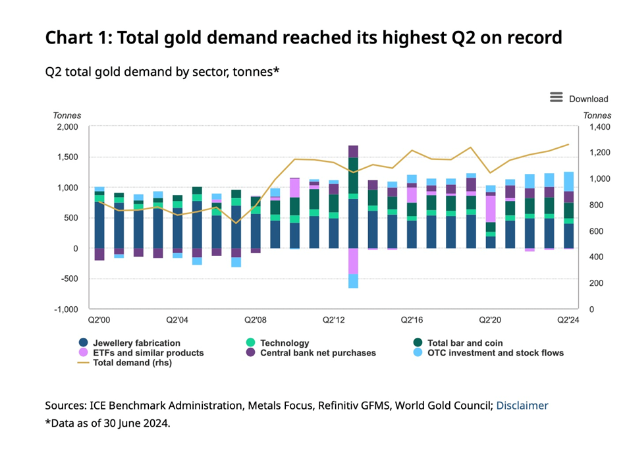
Task: Click the 2,000 left axis tick label
Action: (67, 127)
